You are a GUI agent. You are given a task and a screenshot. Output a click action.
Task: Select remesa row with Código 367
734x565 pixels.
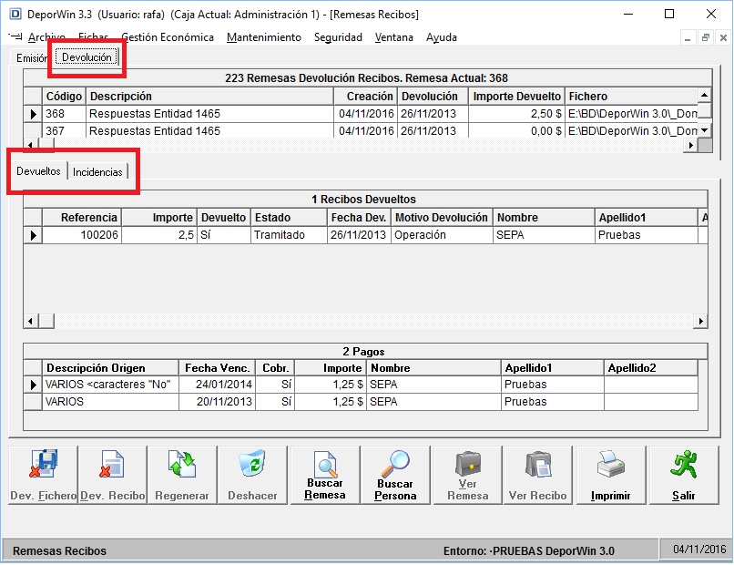click(x=361, y=130)
